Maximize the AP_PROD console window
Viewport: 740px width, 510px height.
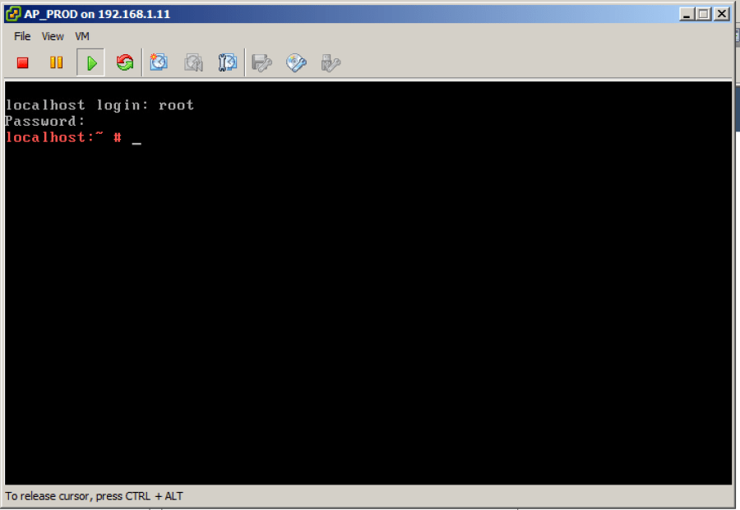pyautogui.click(x=704, y=14)
